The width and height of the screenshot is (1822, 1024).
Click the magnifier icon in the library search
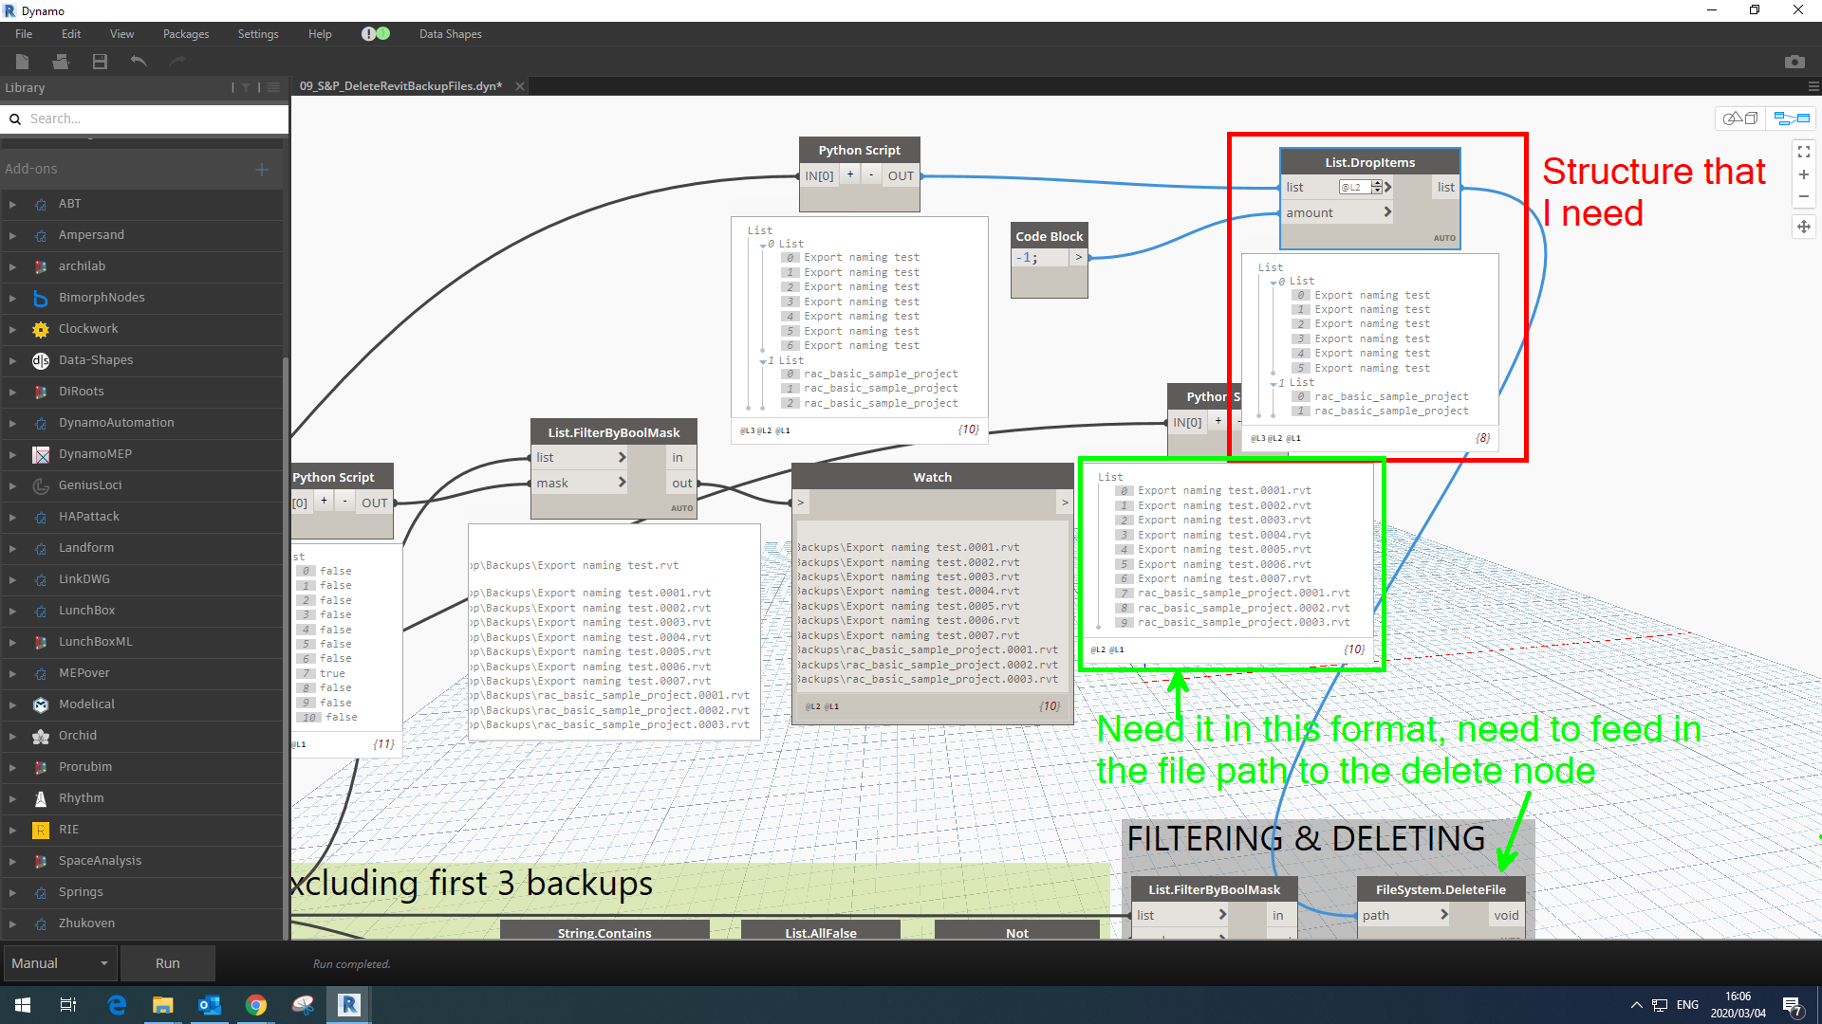(x=15, y=119)
